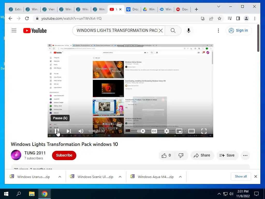265x199 pixels.
Task: Save video to a playlist
Action: pos(227,155)
